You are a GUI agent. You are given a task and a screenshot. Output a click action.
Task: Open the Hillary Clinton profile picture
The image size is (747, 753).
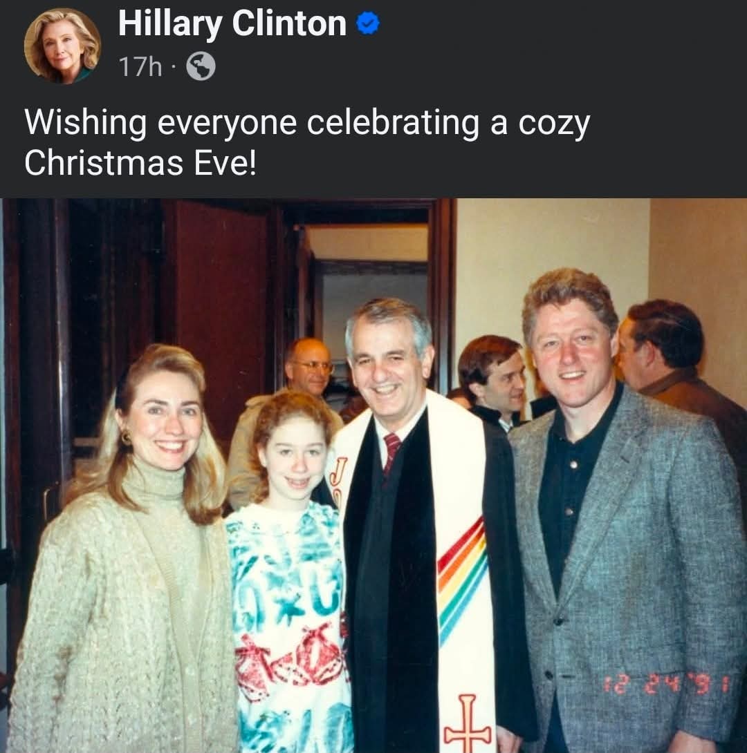62,46
